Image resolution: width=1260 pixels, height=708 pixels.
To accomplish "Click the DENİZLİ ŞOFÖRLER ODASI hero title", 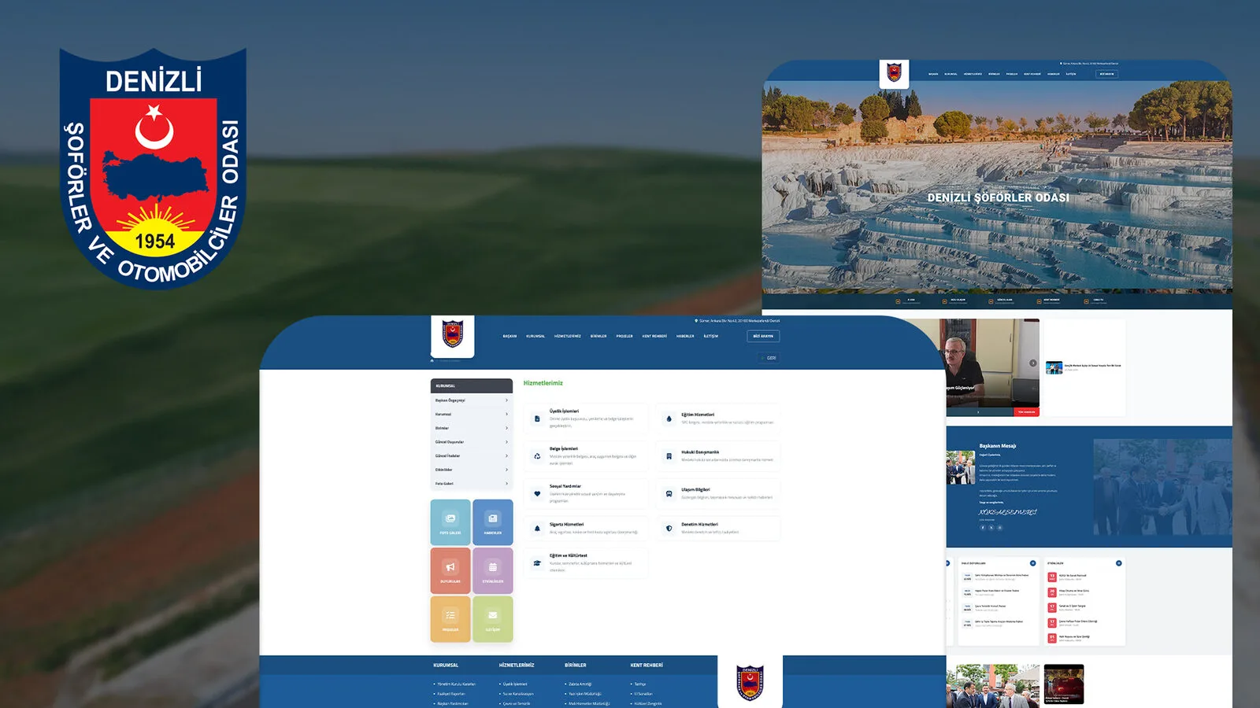I will click(998, 197).
